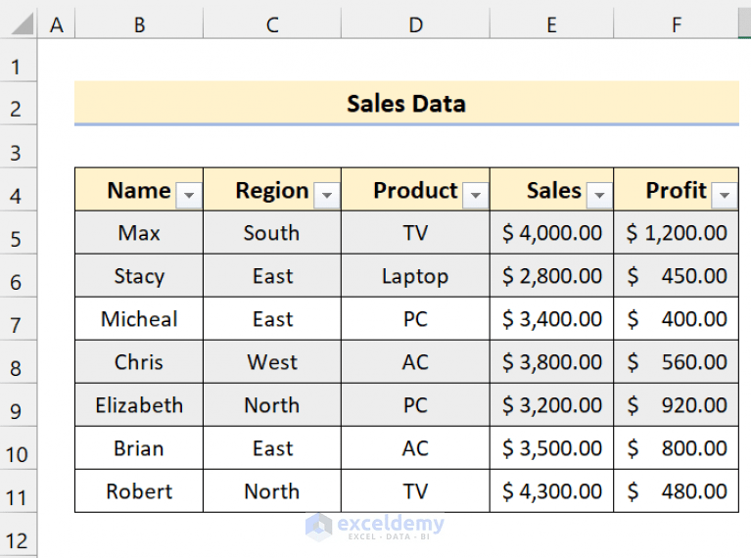This screenshot has height=558, width=751.
Task: Select Chris's AC product cell
Action: [415, 362]
